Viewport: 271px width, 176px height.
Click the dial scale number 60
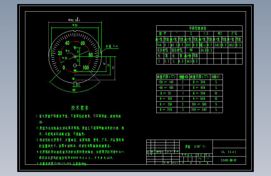pyautogui.click(x=83, y=43)
